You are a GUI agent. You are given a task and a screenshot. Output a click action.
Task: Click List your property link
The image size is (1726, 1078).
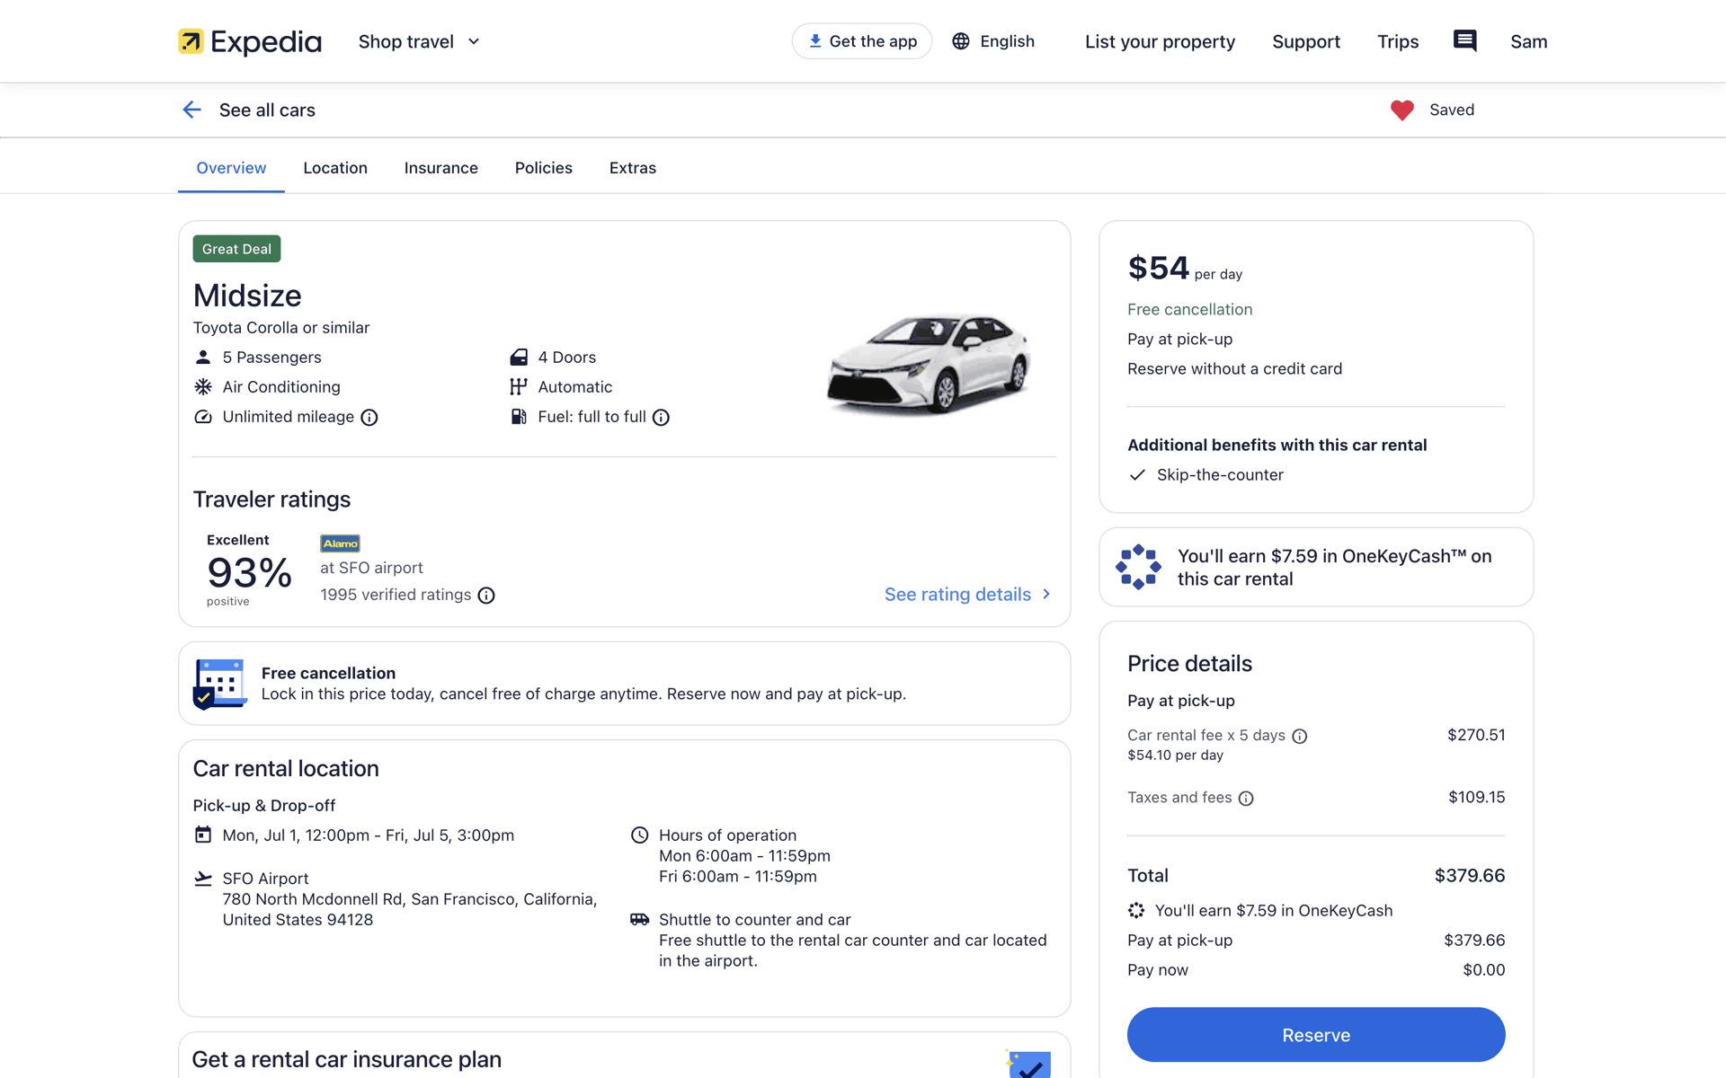pyautogui.click(x=1160, y=41)
